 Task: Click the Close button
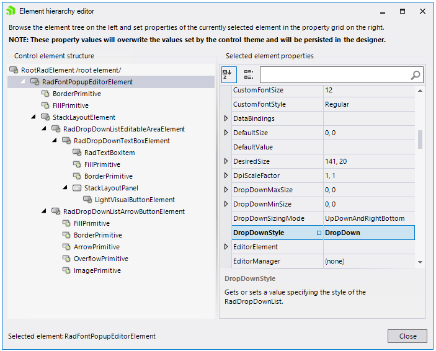point(407,336)
